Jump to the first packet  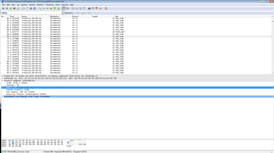55,8
